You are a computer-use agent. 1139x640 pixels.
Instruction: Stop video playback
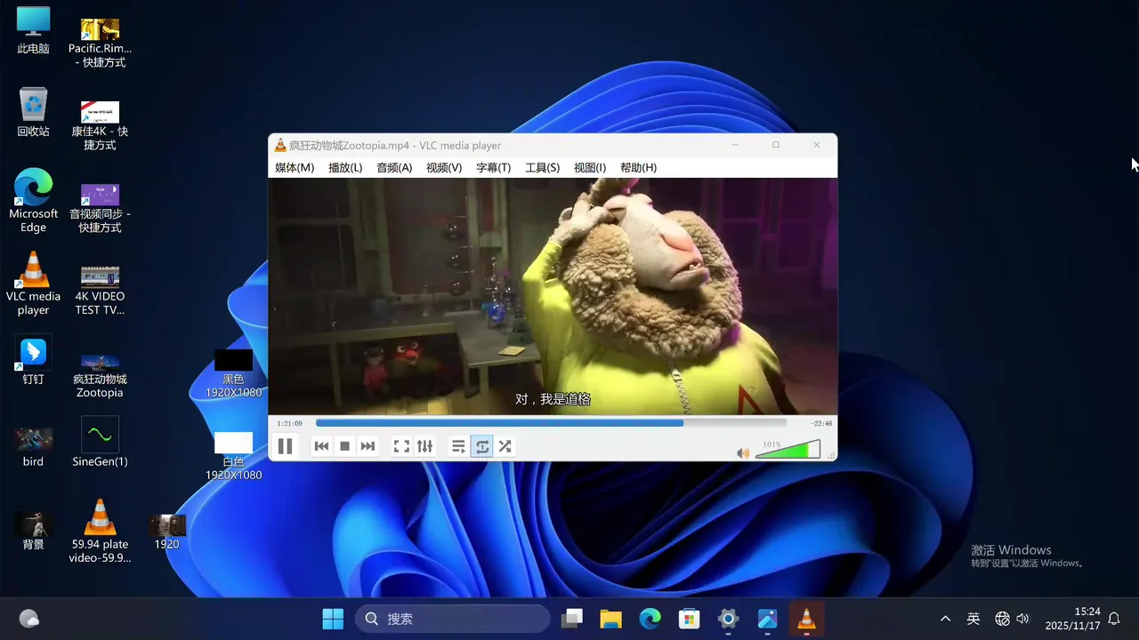point(344,446)
